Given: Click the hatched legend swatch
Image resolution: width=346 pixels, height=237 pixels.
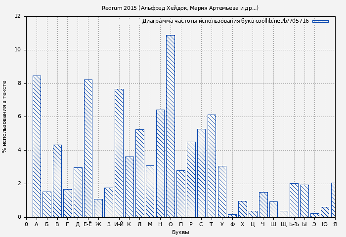Looking at the screenshot, I should (320, 21).
